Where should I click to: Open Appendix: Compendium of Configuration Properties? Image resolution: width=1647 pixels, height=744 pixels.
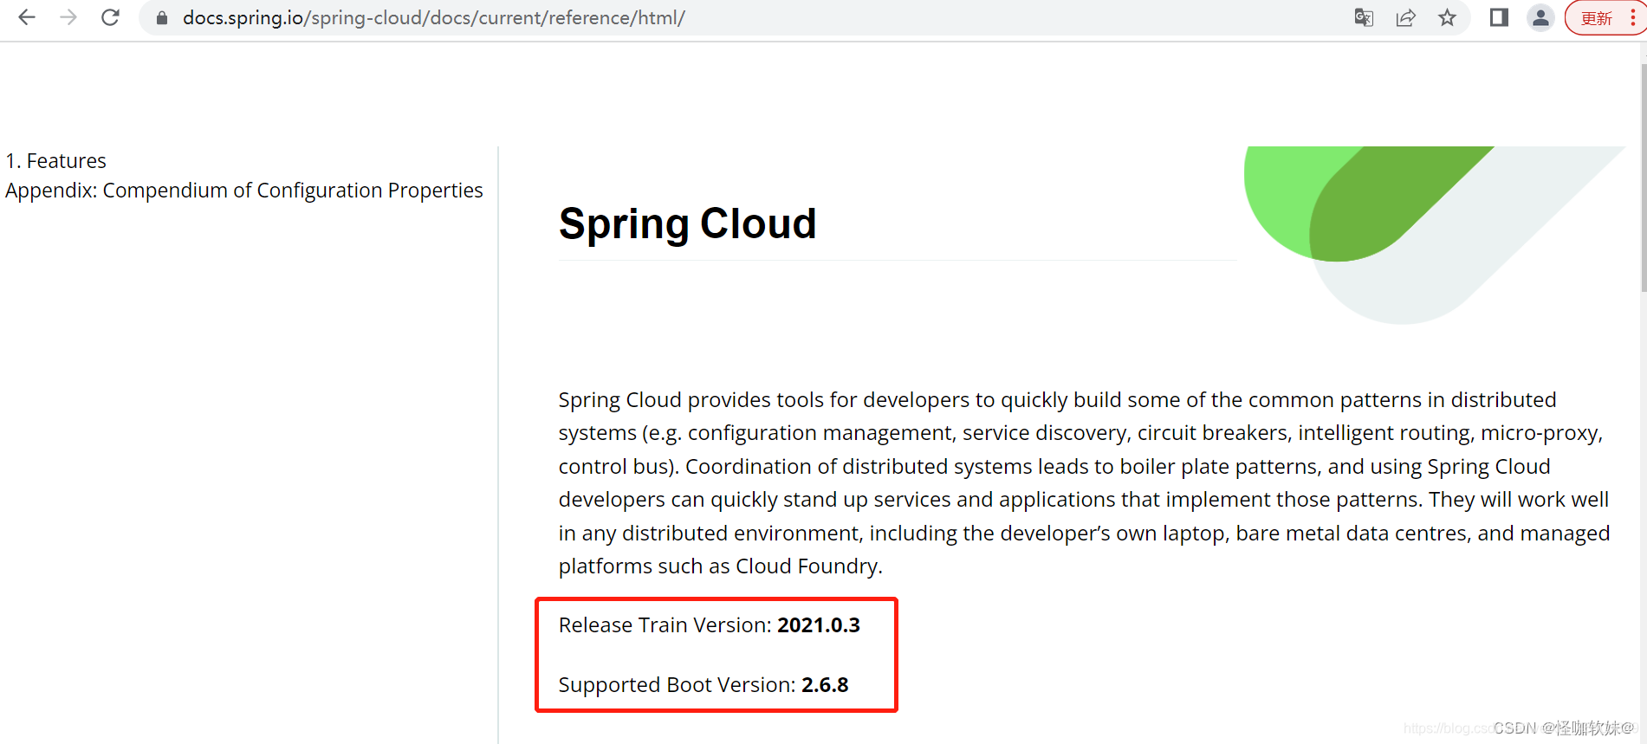coord(244,191)
